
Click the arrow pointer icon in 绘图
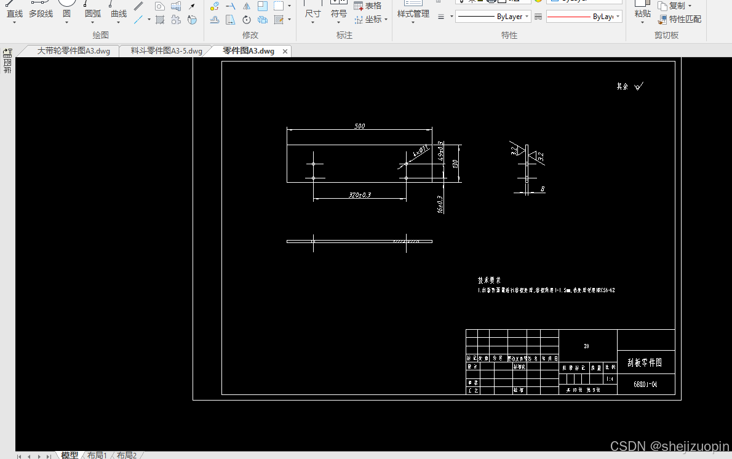point(192,6)
